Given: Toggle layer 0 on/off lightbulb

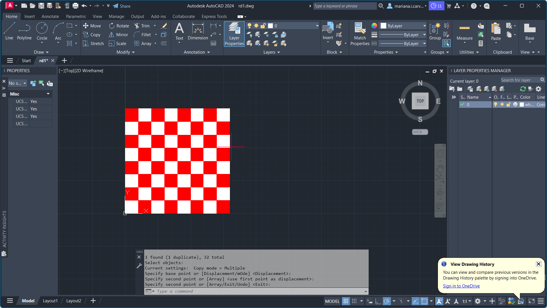Looking at the screenshot, I should point(495,105).
